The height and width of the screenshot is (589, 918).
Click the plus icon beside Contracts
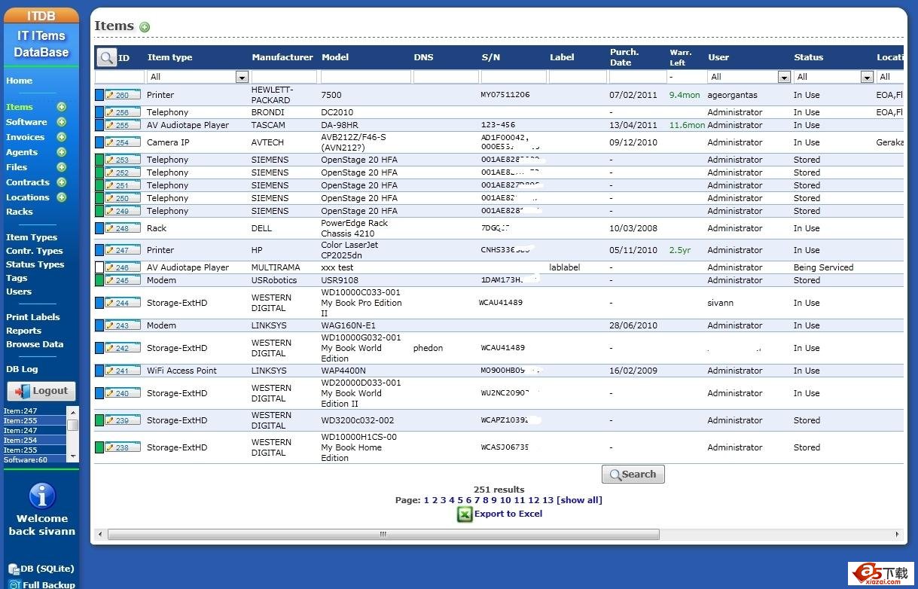point(62,182)
